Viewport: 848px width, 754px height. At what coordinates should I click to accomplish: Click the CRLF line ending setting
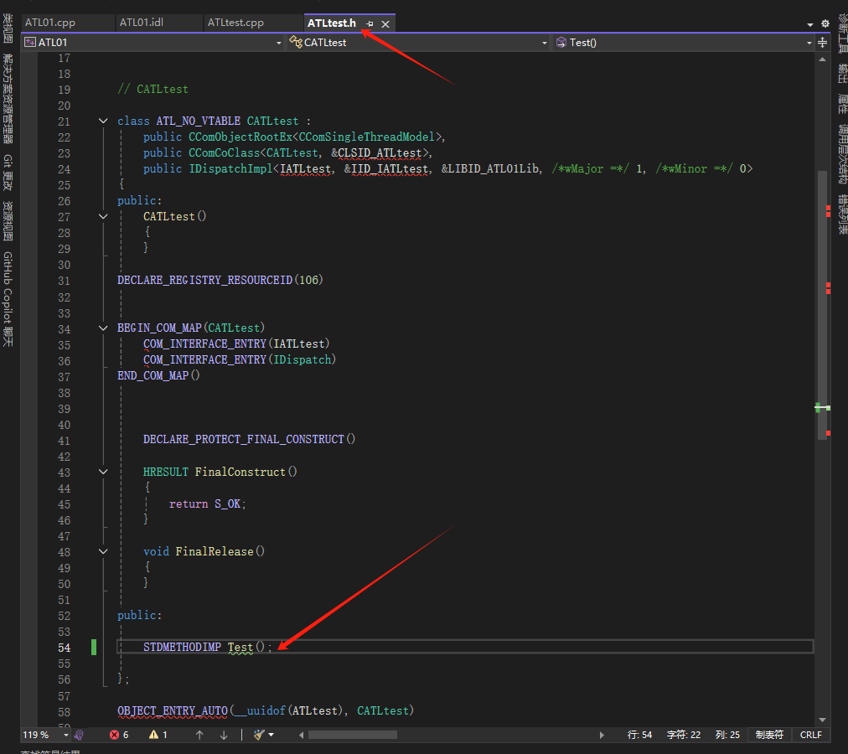click(x=810, y=735)
